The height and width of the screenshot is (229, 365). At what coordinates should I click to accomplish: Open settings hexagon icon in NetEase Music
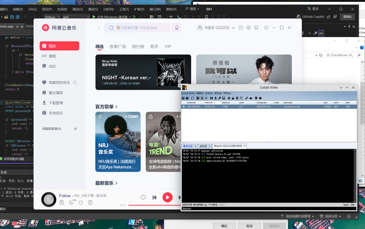pos(249,28)
